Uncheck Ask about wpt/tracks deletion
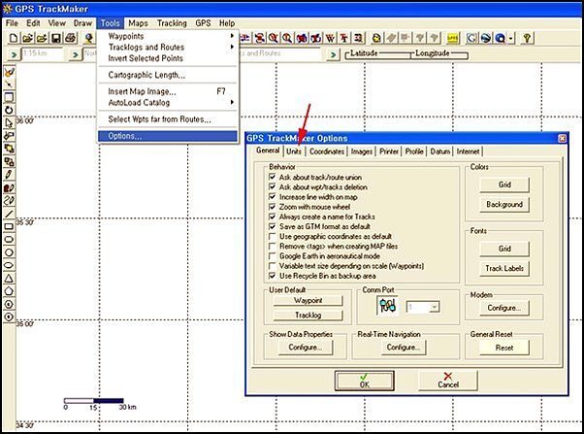584x434 pixels. [x=273, y=186]
